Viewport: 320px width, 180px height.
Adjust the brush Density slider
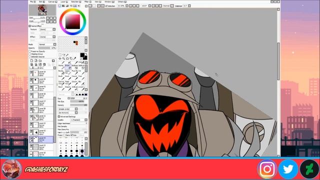pos(79,105)
